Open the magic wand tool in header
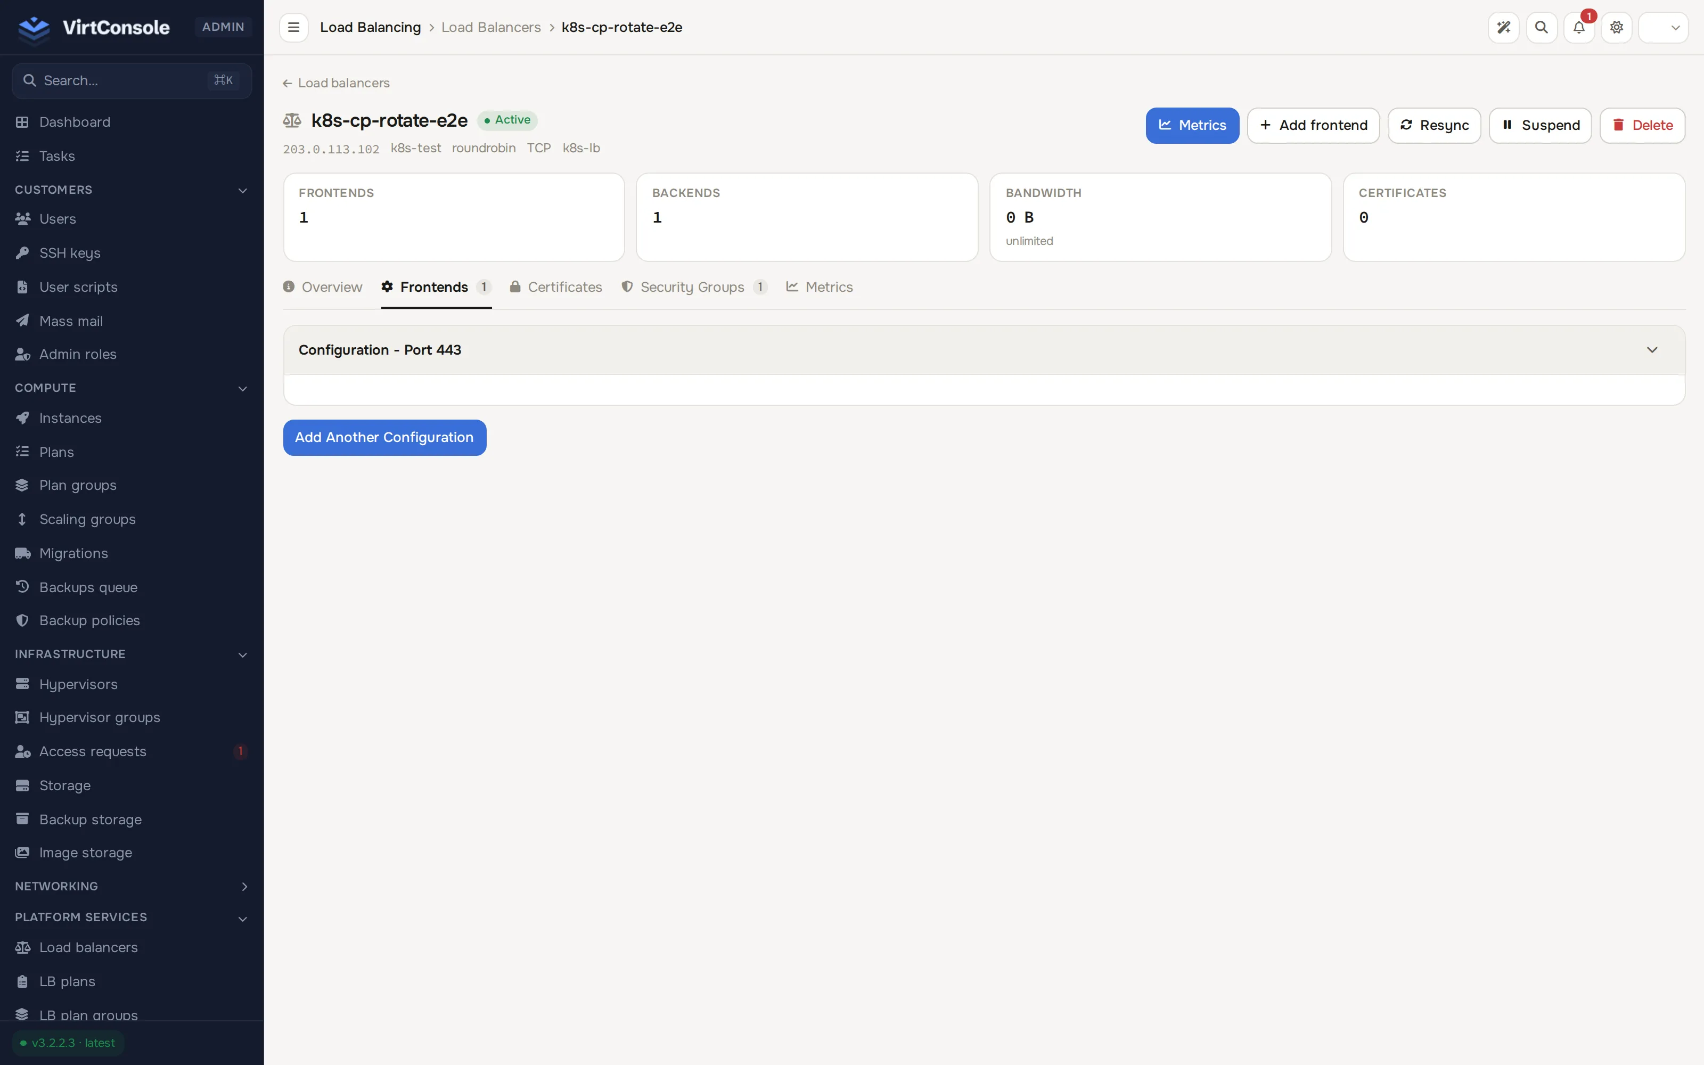This screenshot has width=1704, height=1065. pyautogui.click(x=1503, y=28)
